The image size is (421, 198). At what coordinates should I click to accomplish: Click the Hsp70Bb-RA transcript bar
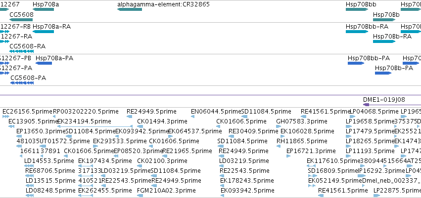(384, 41)
